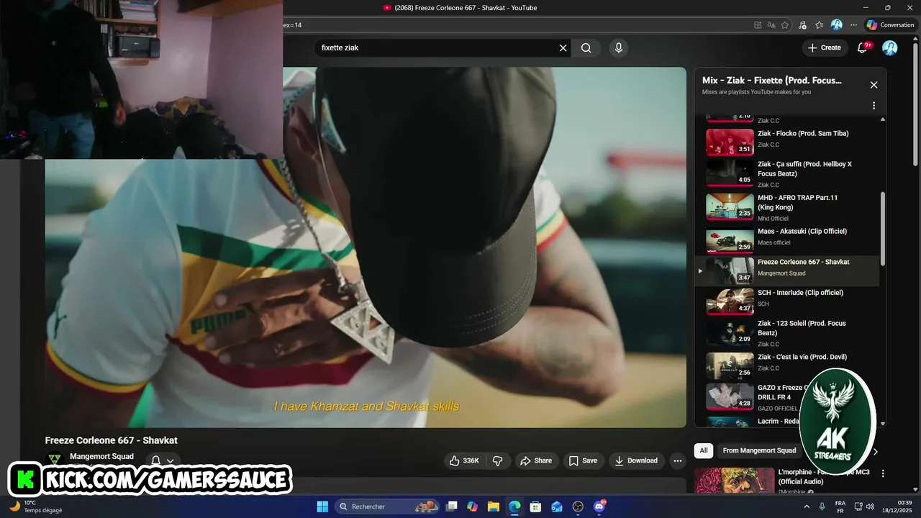Open the Edge profile avatar
The width and height of the screenshot is (921, 518).
(837, 24)
